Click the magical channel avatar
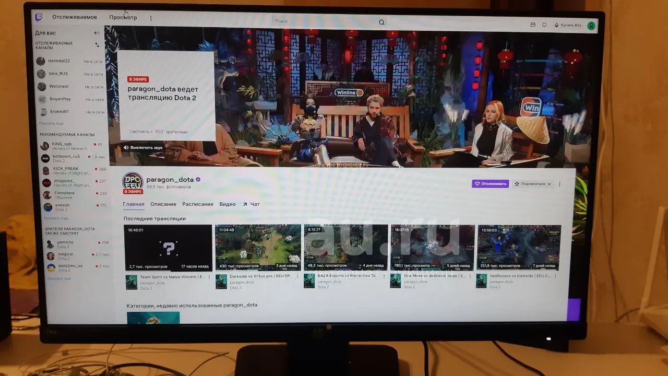Screen dimensions: 668x376 point(51,256)
